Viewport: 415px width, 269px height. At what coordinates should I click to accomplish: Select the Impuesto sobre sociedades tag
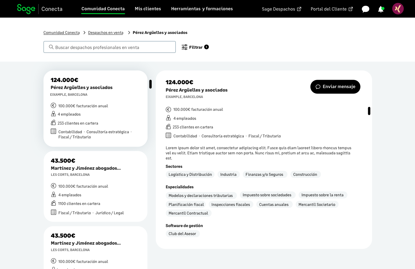[267, 195]
